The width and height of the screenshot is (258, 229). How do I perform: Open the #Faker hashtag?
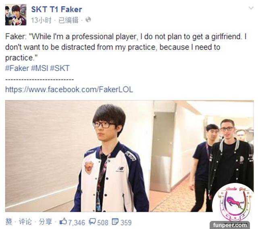[x=17, y=68]
